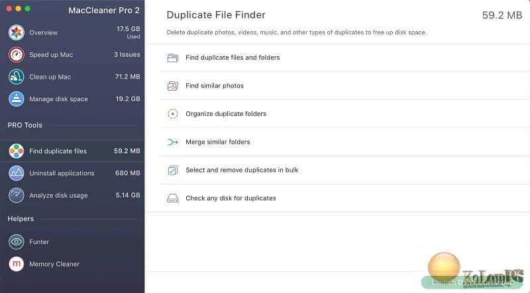Click 'Find duplicate files and folders' text
The height and width of the screenshot is (293, 530).
tap(233, 58)
